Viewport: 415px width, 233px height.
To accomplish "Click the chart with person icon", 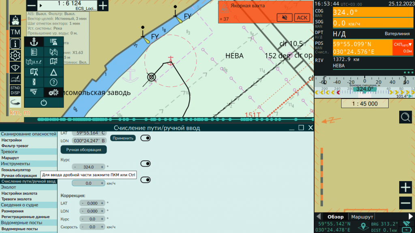I will pos(34,72).
